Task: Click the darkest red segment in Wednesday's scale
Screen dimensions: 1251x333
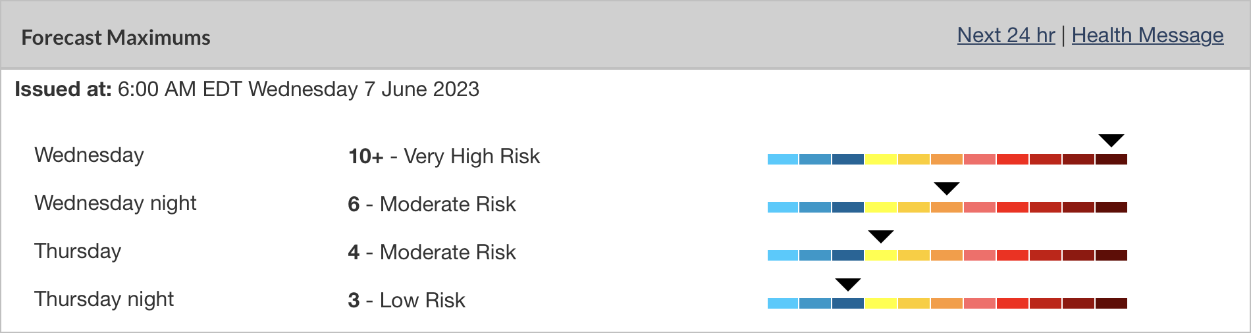Action: tap(1111, 159)
